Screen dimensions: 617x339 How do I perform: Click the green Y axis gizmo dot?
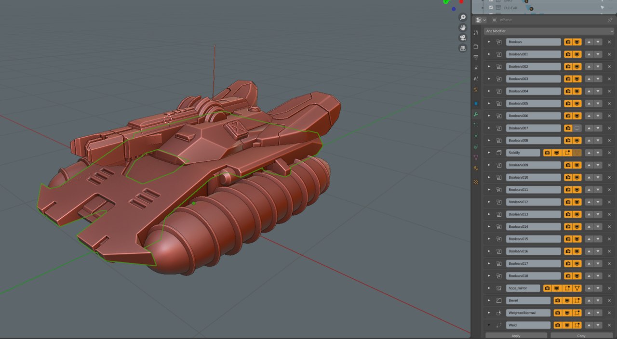446,2
